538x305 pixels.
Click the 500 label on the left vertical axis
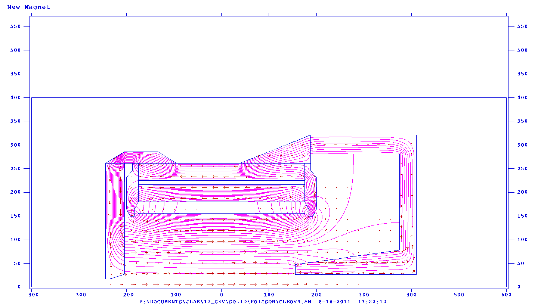click(15, 50)
